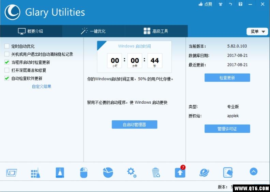Click version number 5.82.0.103
Viewport: 270px width, 192px height.
(x=237, y=46)
